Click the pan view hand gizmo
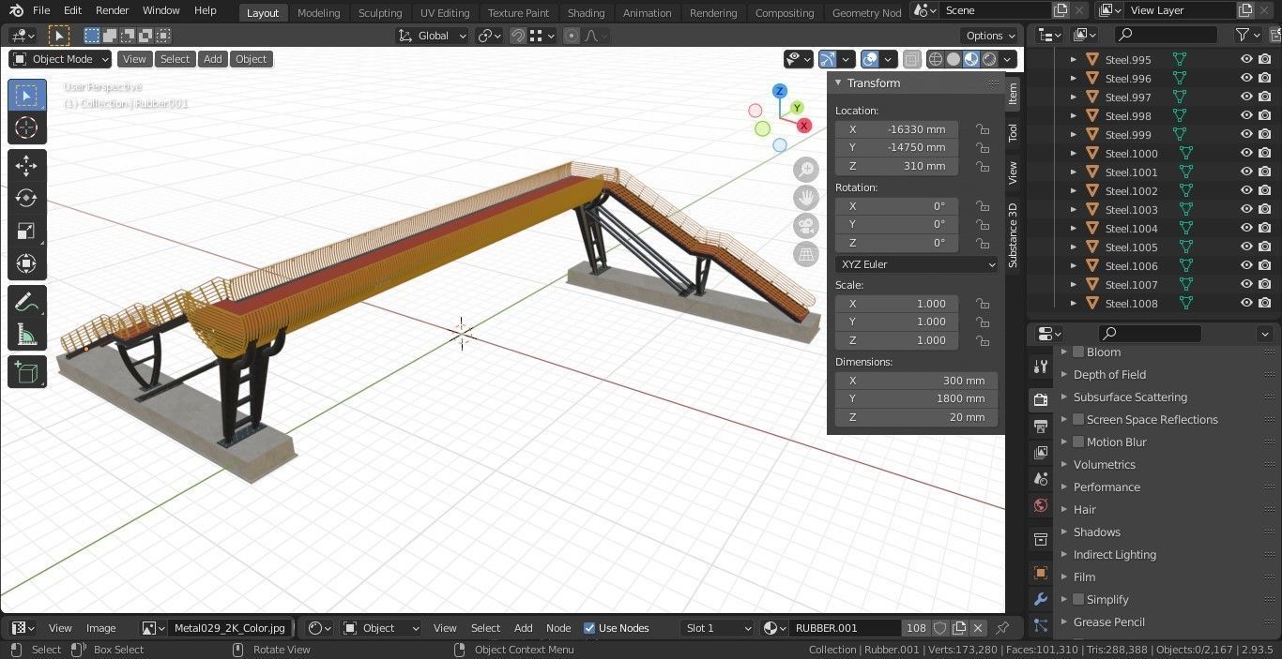The width and height of the screenshot is (1282, 659). click(805, 198)
